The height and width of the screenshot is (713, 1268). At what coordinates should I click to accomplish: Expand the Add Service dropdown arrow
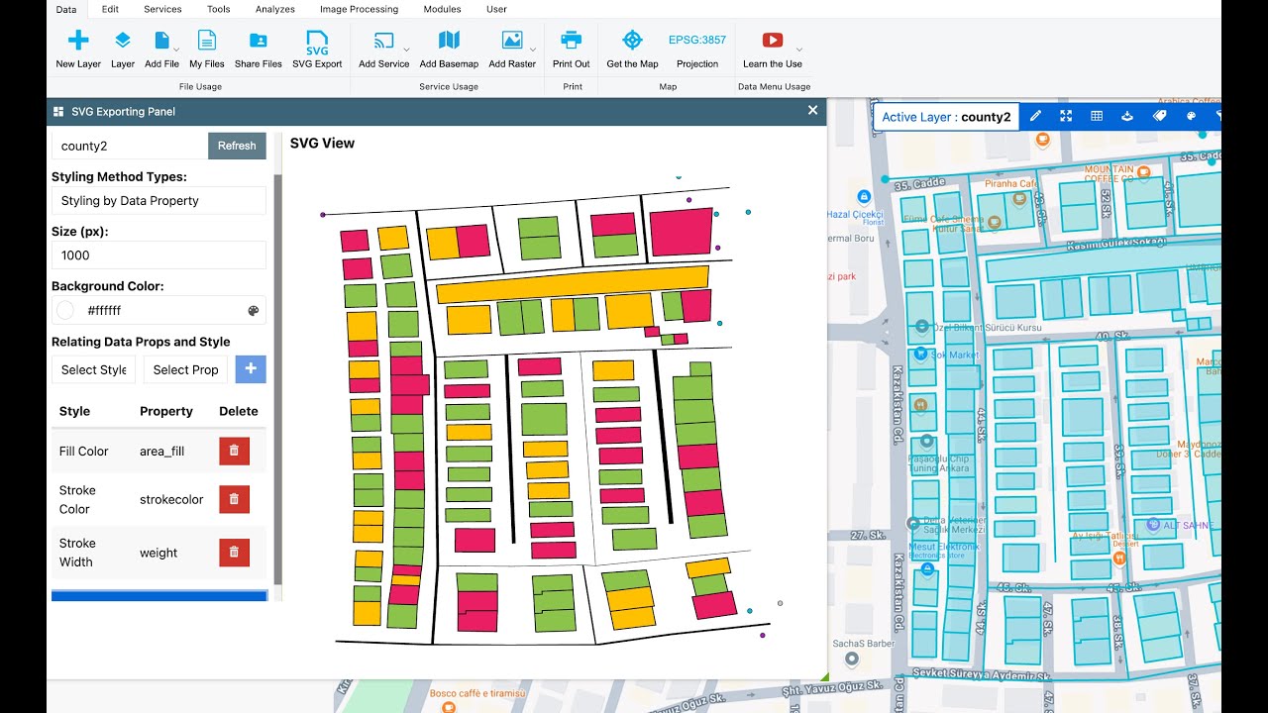pyautogui.click(x=406, y=49)
